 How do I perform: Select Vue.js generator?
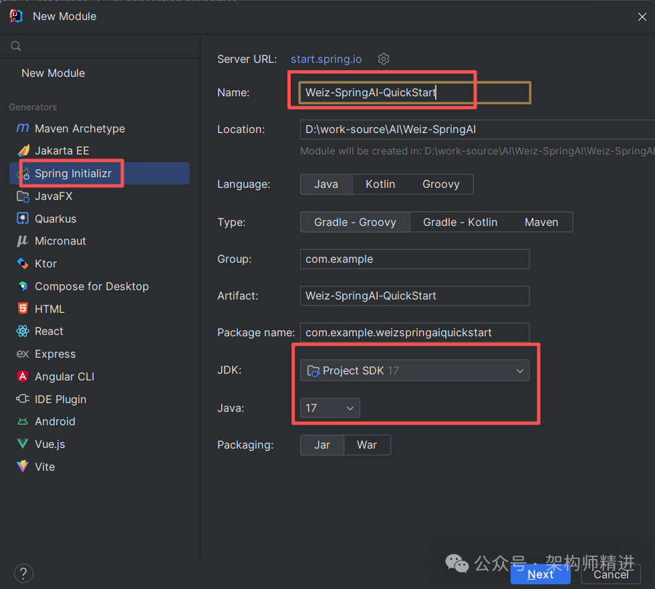100,444
